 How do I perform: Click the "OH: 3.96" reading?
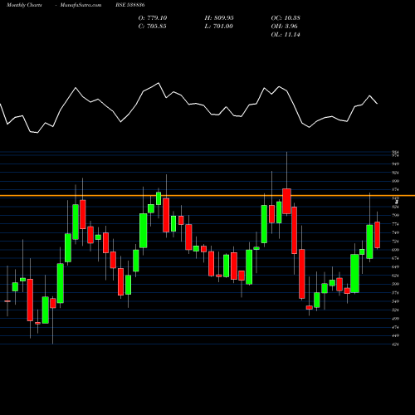(x=285, y=27)
